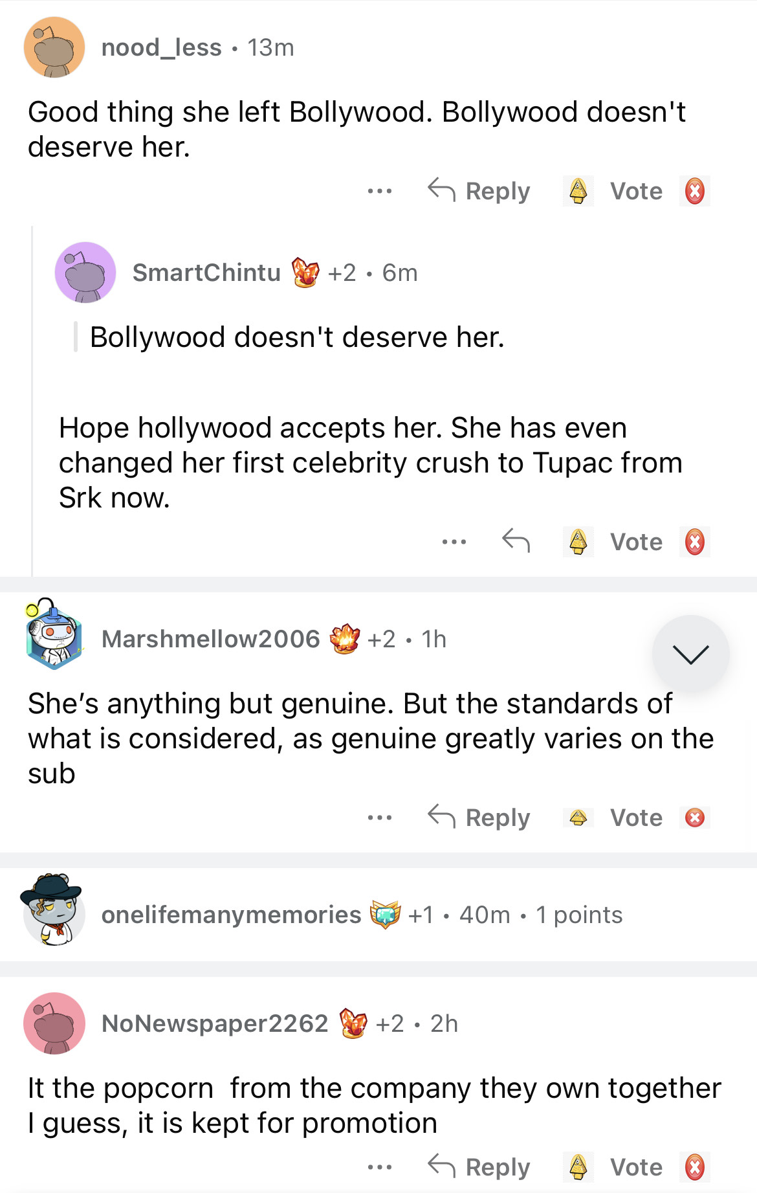This screenshot has height=1193, width=757.
Task: Downvote NoNewspaper2262's comment
Action: 694,1167
